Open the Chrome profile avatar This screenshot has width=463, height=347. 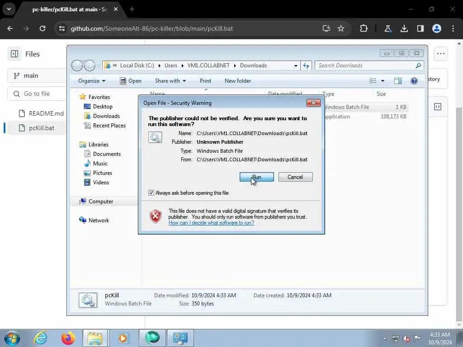[437, 28]
